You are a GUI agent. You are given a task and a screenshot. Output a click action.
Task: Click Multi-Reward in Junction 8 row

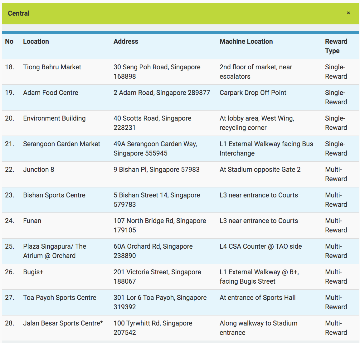[x=336, y=174]
